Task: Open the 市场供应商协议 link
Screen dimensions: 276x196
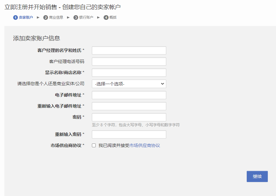Action: click(145, 146)
